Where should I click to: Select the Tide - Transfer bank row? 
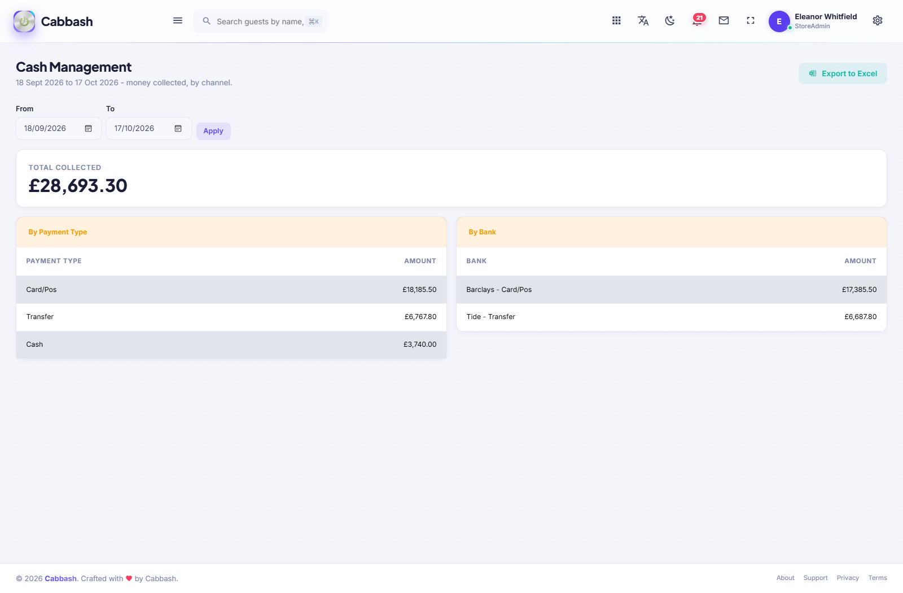(x=672, y=317)
